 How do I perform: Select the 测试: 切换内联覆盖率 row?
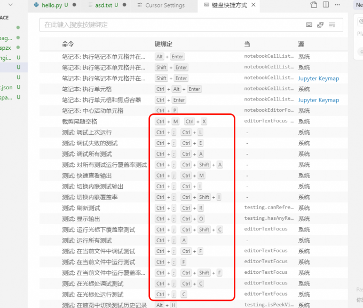click(x=194, y=197)
